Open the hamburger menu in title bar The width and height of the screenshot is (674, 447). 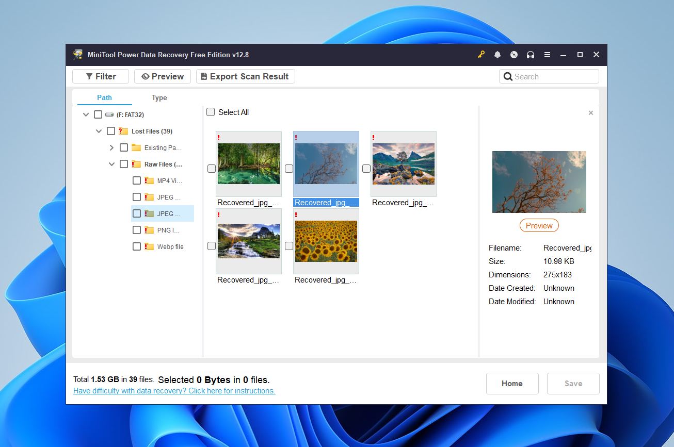tap(547, 54)
